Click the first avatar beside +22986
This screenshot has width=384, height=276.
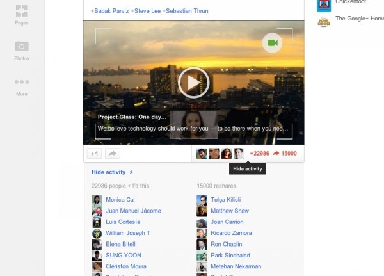(202, 154)
